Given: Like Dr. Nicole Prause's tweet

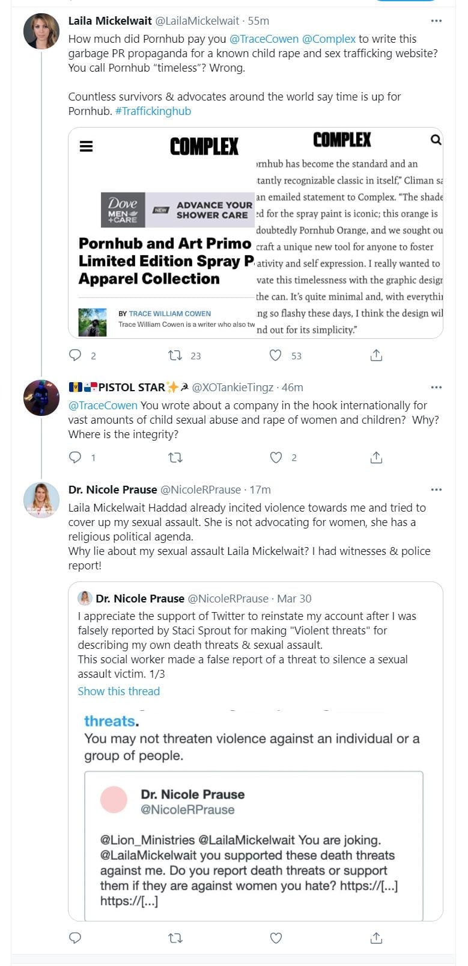Looking at the screenshot, I should click(x=276, y=938).
